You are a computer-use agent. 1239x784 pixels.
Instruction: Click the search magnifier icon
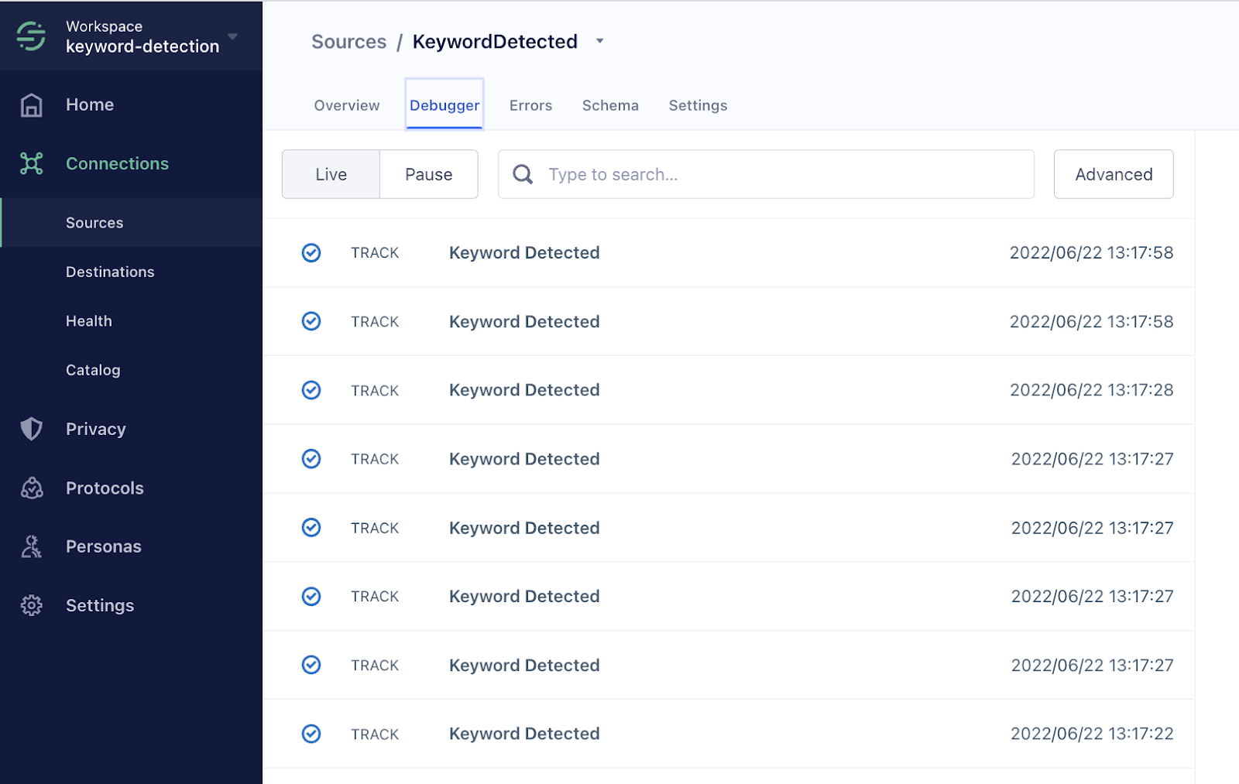[523, 174]
